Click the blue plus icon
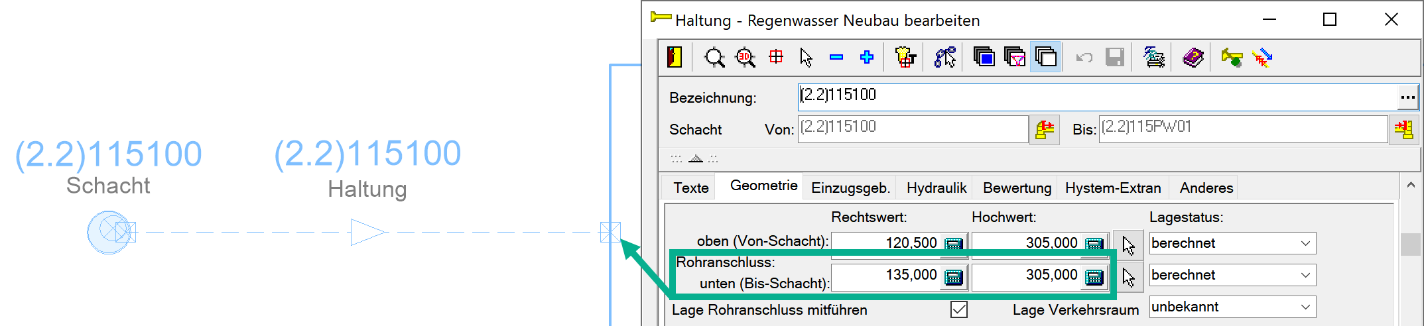This screenshot has height=326, width=1424. (867, 58)
